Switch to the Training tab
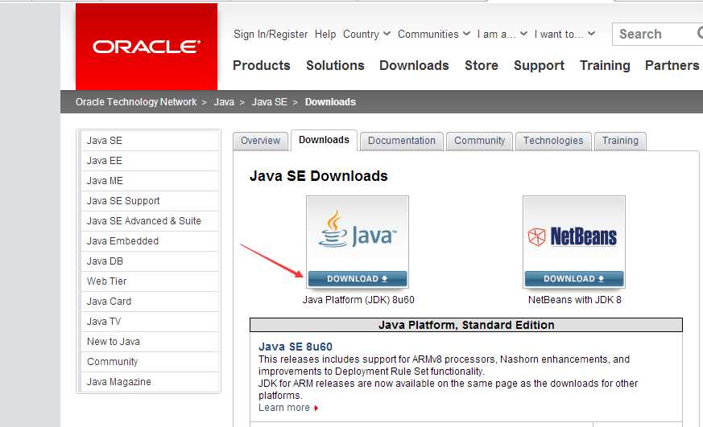The width and height of the screenshot is (703, 427). 619,141
